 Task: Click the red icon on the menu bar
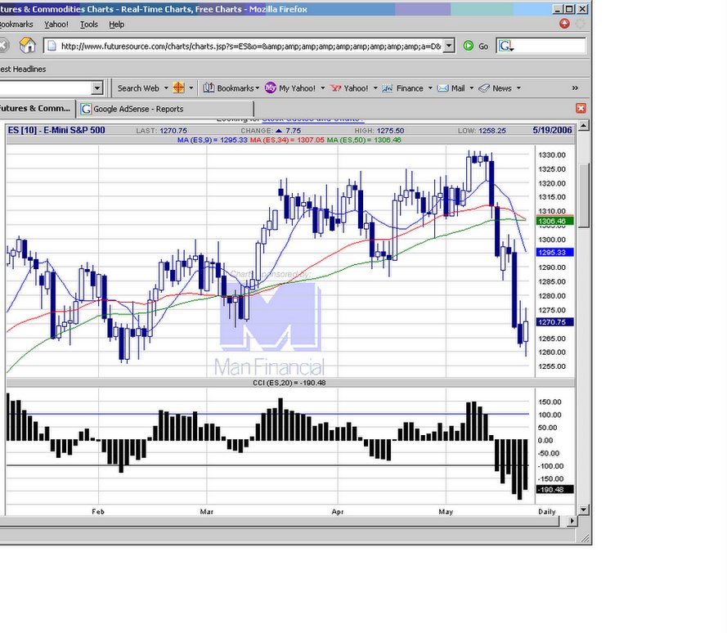[x=564, y=24]
